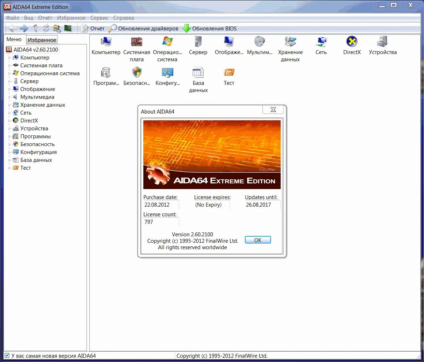Open the Справка menu
This screenshot has width=424, height=362.
click(123, 18)
